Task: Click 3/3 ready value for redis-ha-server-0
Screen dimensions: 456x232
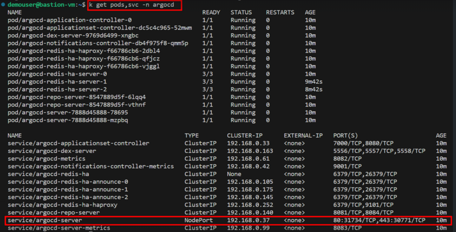Action: coord(207,74)
